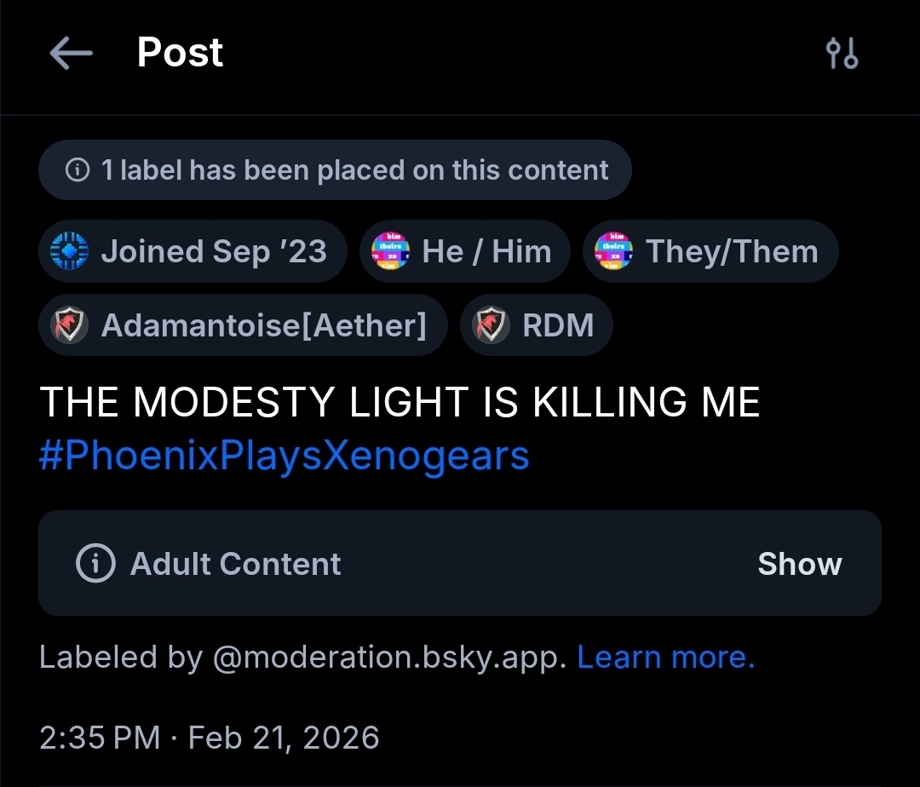Click info icon in label notice pill
This screenshot has width=920, height=787.
[x=78, y=170]
